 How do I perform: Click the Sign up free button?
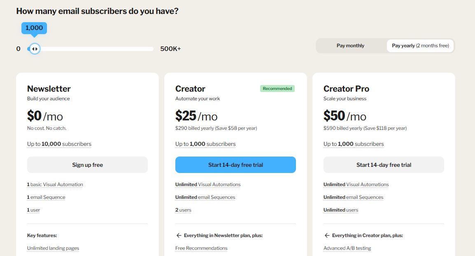(x=87, y=165)
